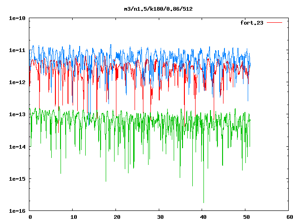The width and height of the screenshot is (298, 223).
Task: Click the 1e-15 y-axis label
Action: tap(17, 179)
